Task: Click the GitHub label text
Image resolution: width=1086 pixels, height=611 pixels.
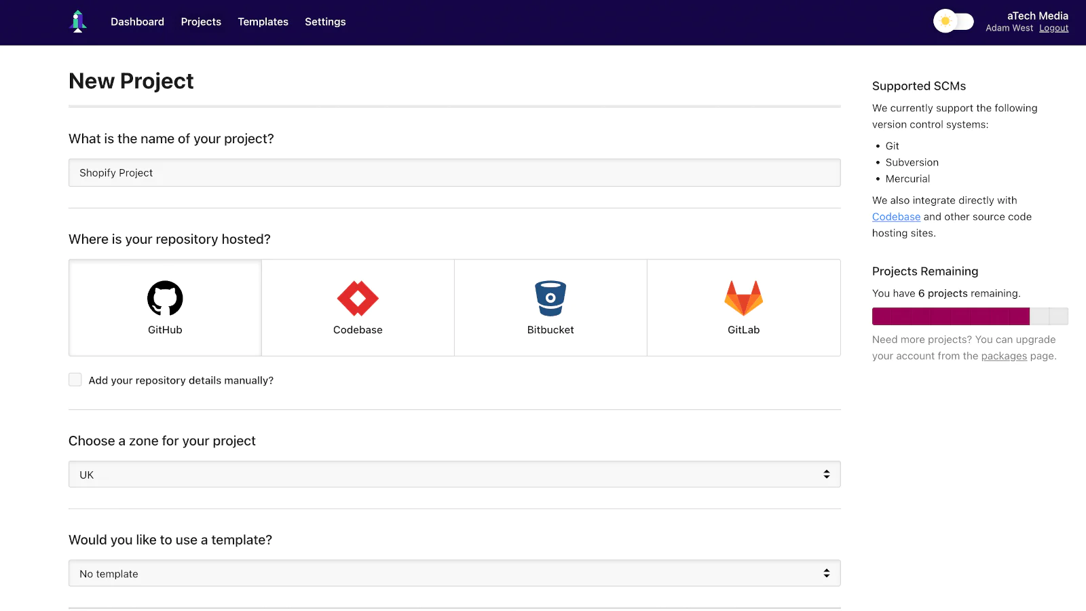Action: pyautogui.click(x=165, y=330)
